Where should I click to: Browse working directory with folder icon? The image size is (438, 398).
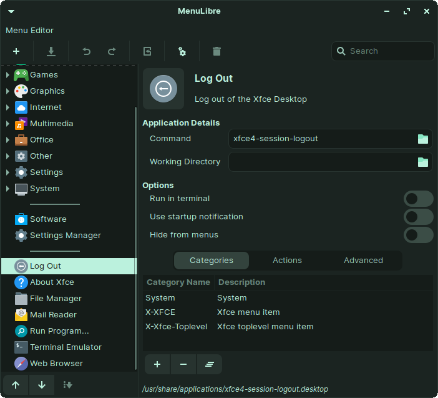click(423, 162)
